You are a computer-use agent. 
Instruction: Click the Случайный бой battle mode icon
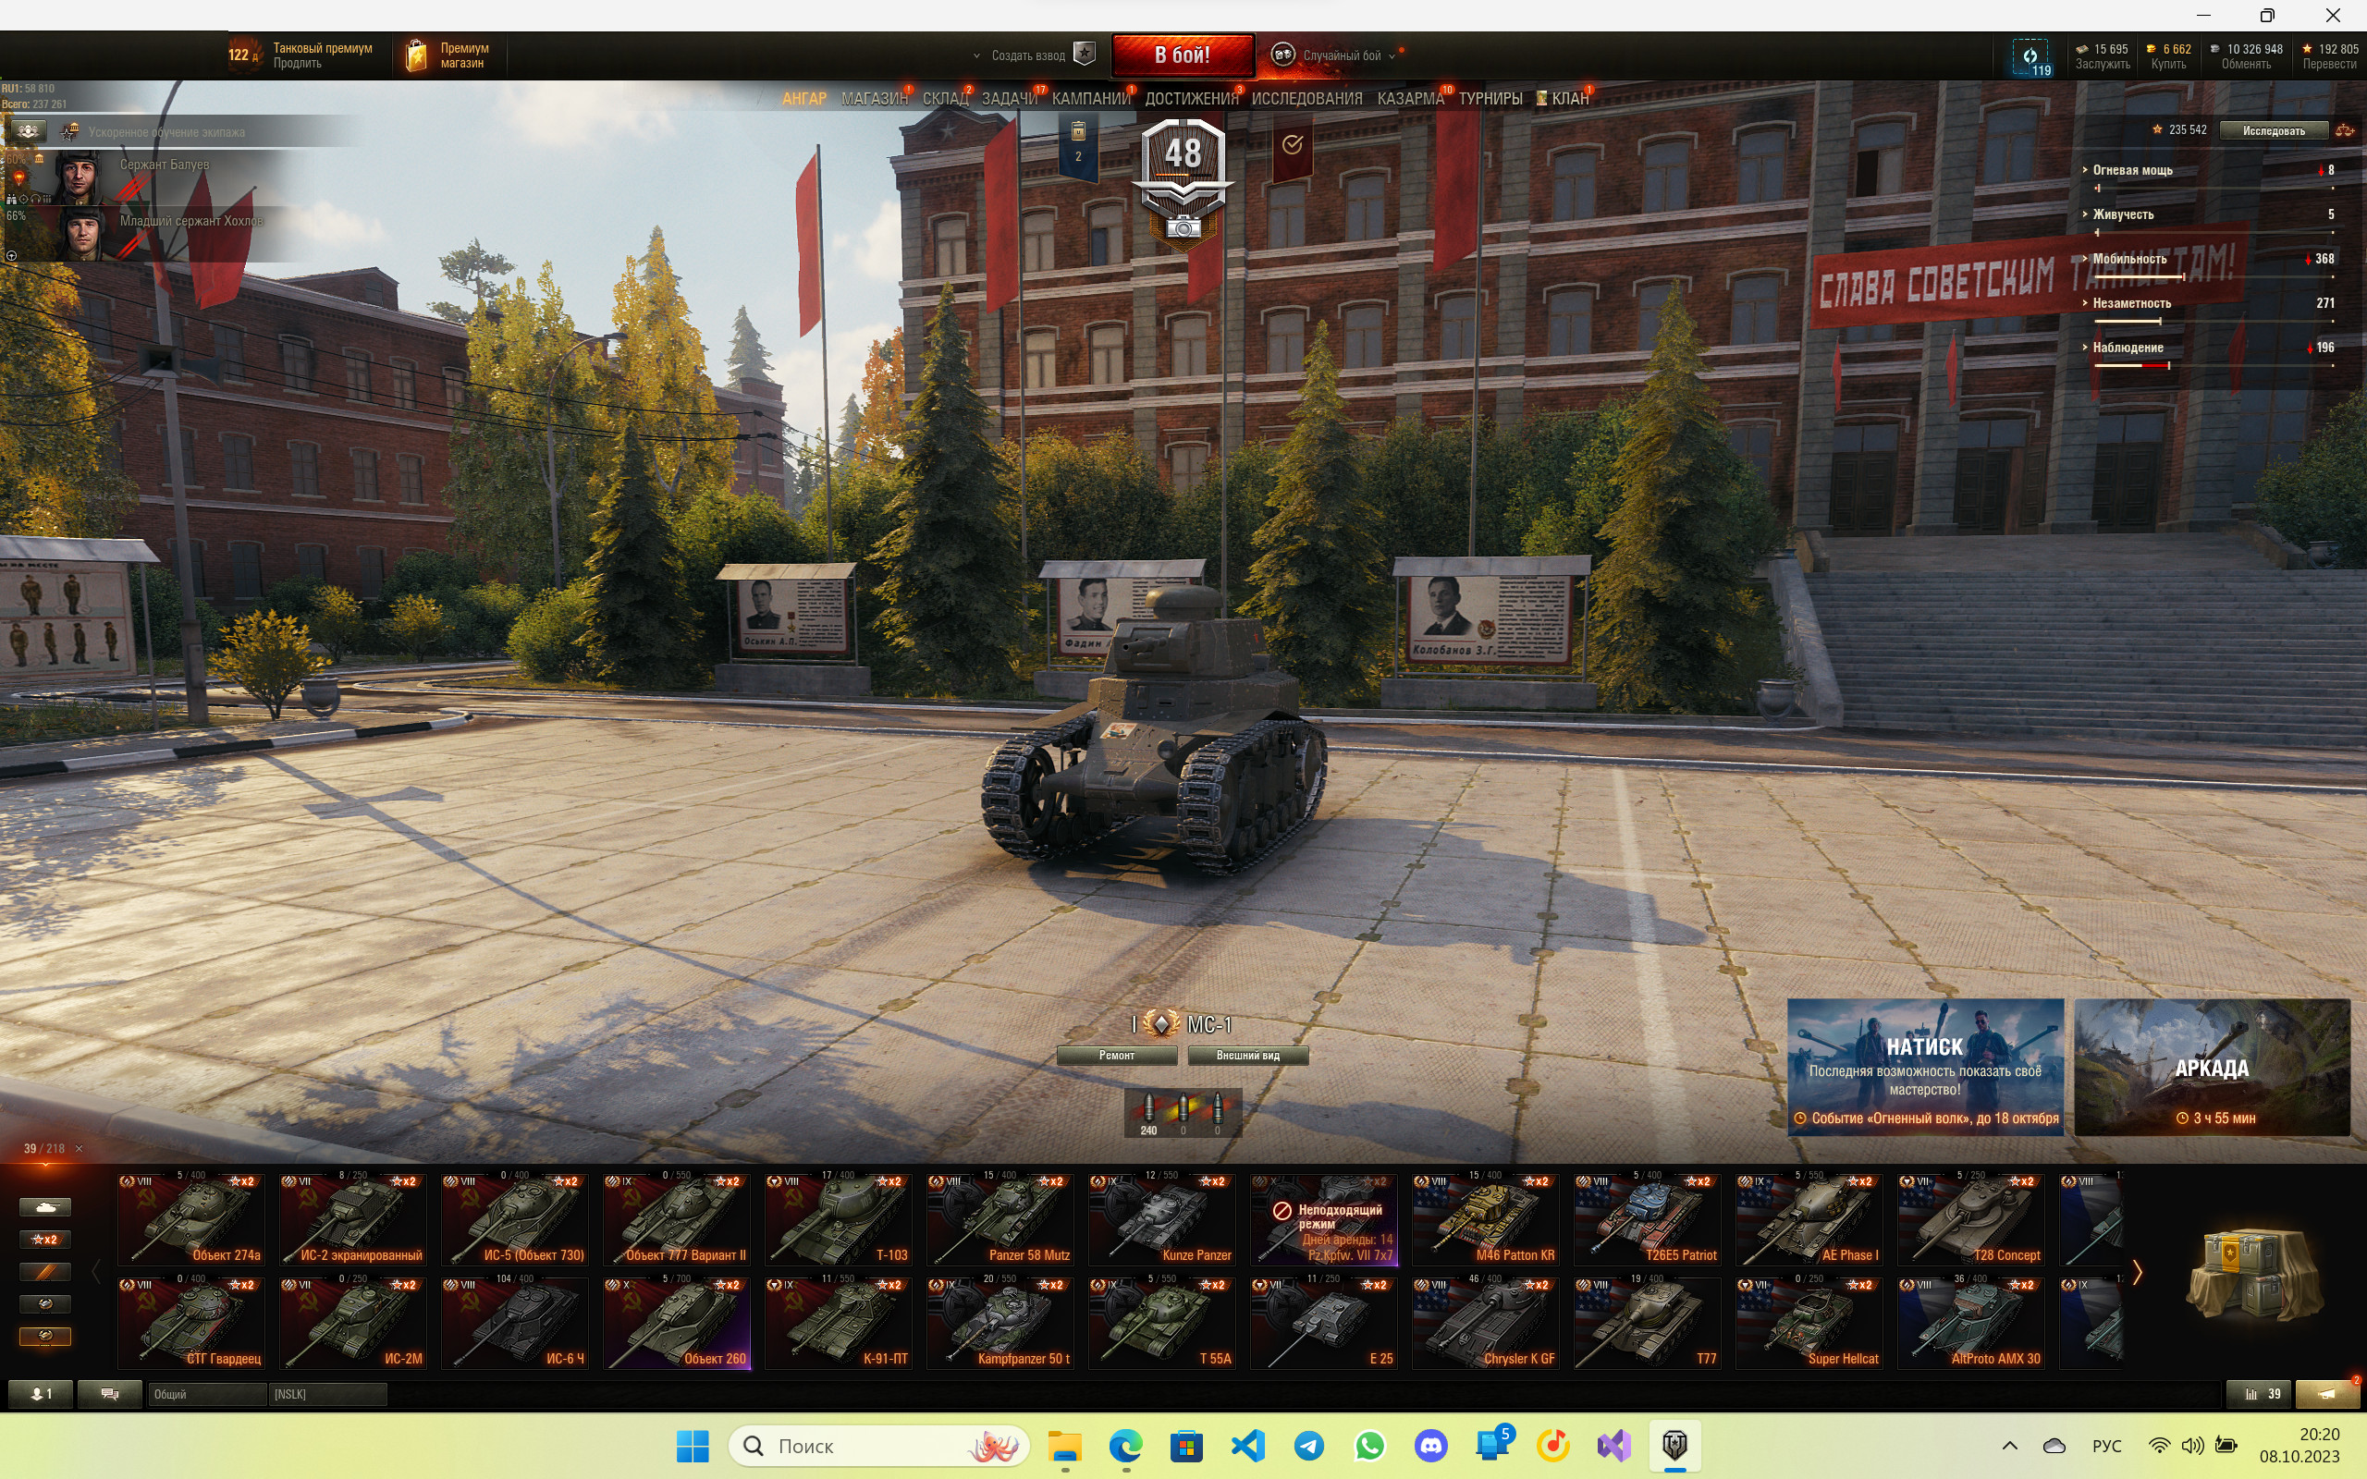coord(1282,55)
